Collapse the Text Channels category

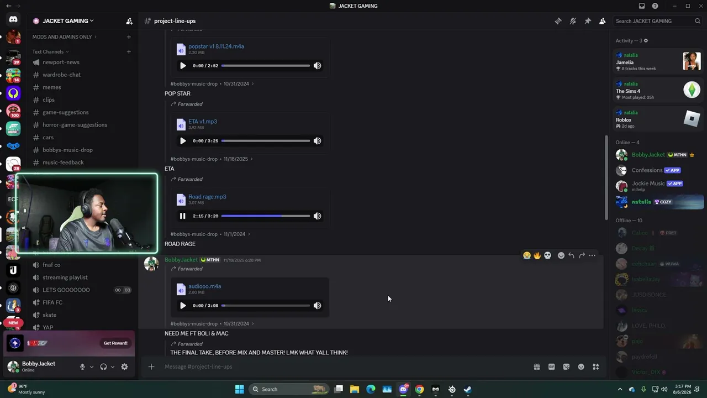coord(51,52)
